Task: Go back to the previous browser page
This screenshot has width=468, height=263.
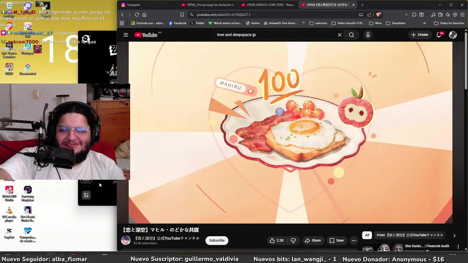Action: point(122,15)
